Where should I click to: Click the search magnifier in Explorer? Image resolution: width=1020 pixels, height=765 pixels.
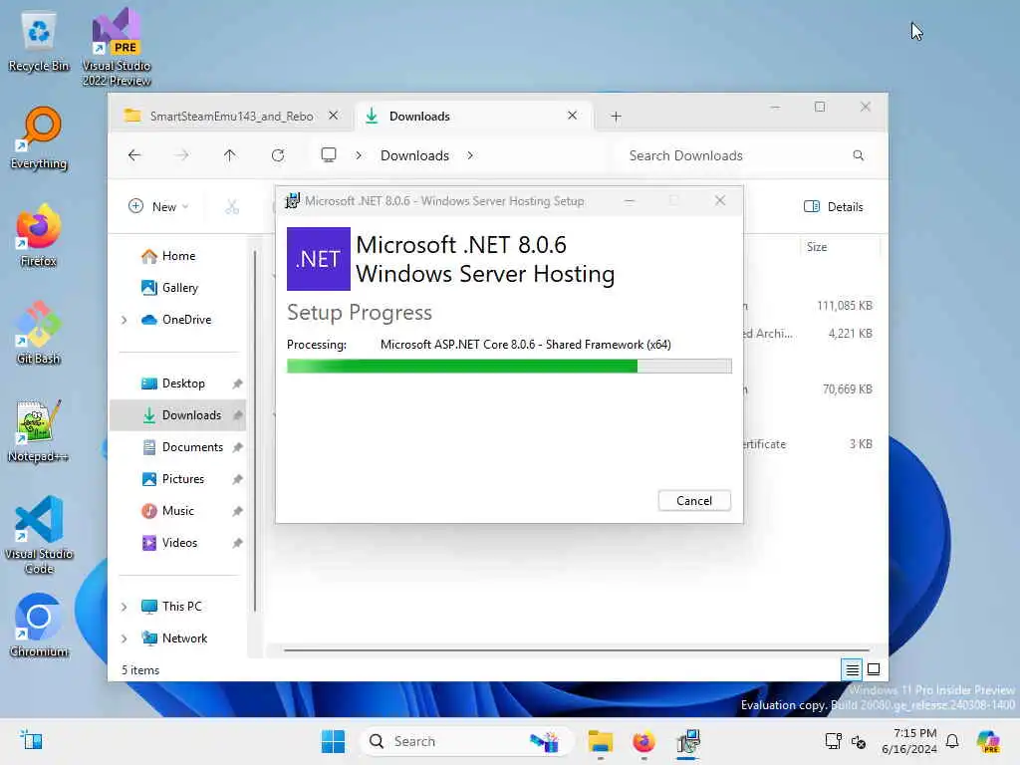(x=858, y=155)
